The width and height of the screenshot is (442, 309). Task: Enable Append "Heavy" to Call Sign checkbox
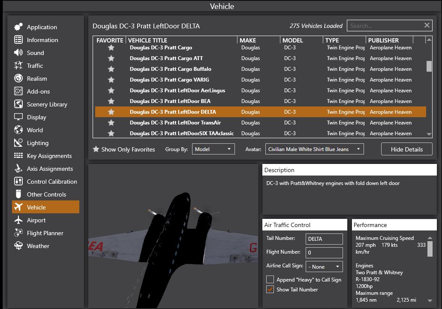270,279
